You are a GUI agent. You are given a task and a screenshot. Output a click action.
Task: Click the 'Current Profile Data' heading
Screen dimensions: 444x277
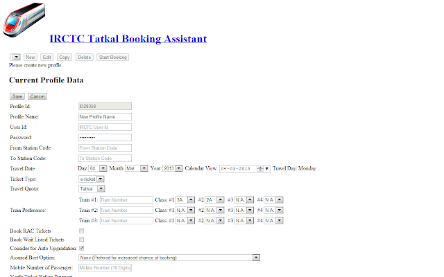[46, 80]
